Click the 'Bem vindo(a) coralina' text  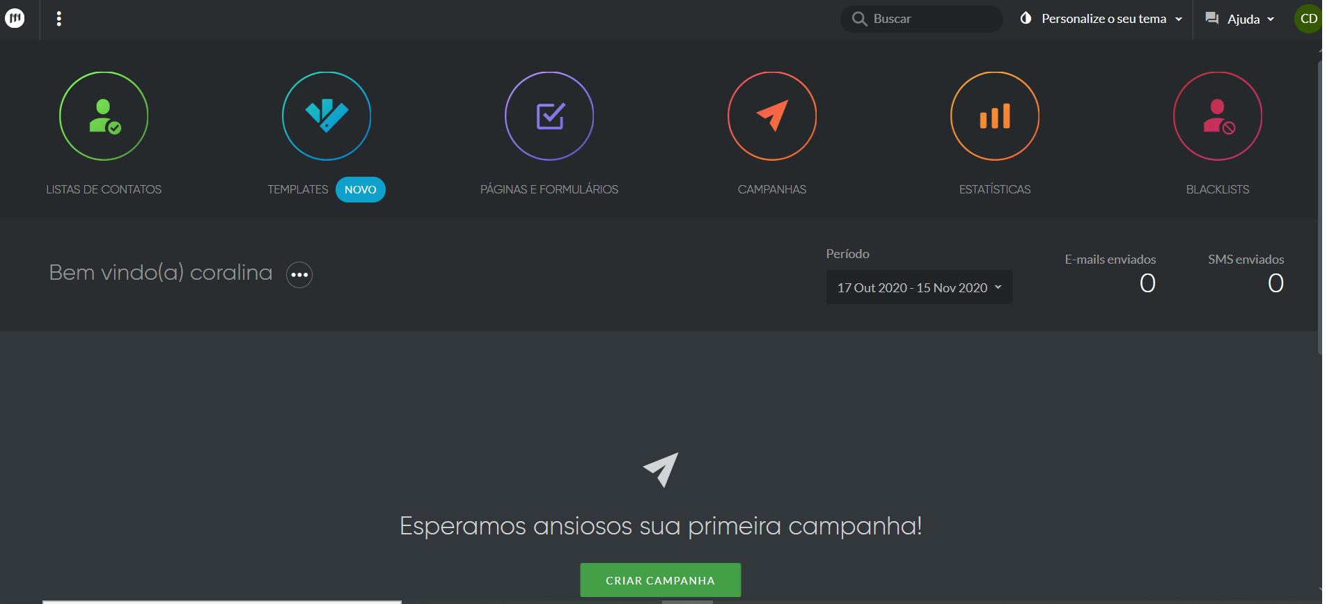click(x=161, y=273)
